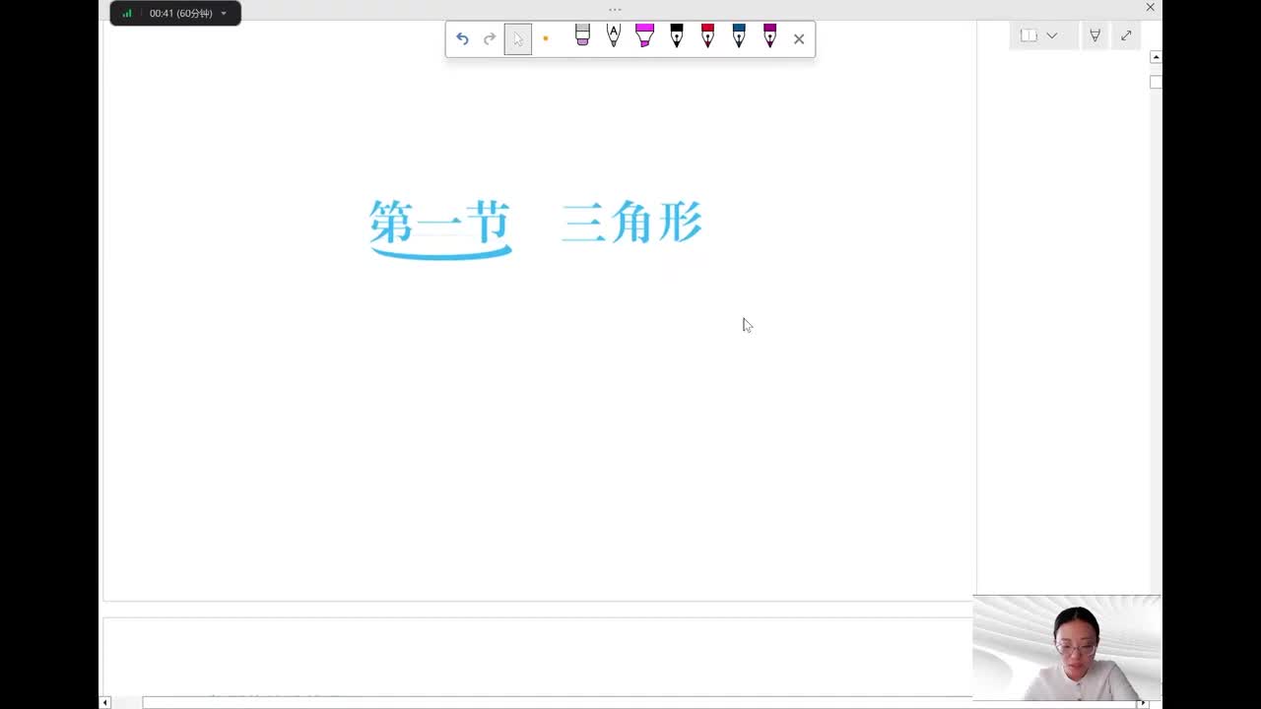The image size is (1261, 709).
Task: Click the small square below scroll arrow
Action: 1156,82
